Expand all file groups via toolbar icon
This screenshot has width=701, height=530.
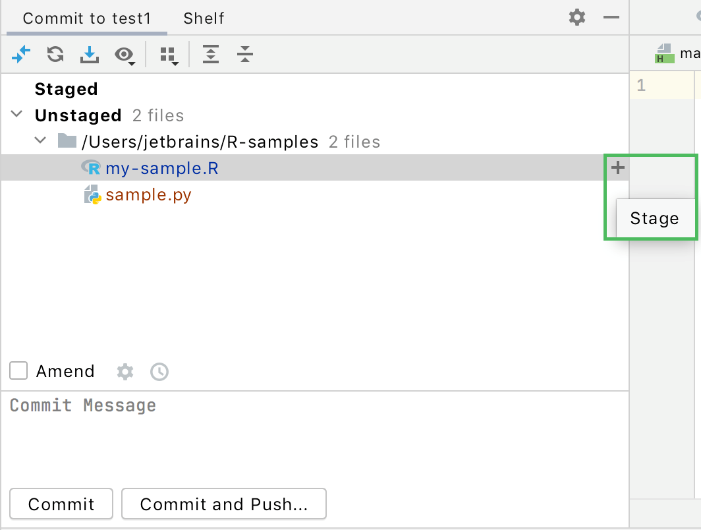coord(211,54)
